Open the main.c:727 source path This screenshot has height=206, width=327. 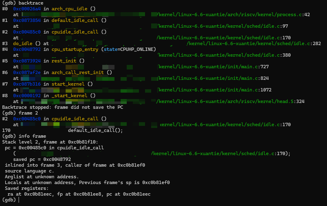pyautogui.click(x=213, y=67)
